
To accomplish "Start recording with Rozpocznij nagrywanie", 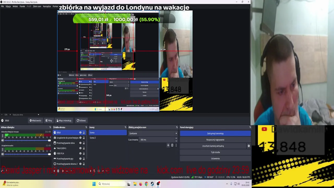I will click(215, 140).
